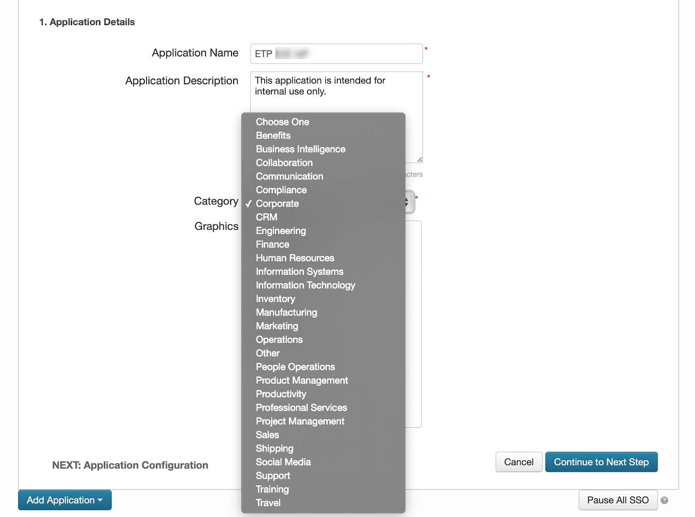Choose Information Technology from the list
695x517 pixels.
[305, 285]
